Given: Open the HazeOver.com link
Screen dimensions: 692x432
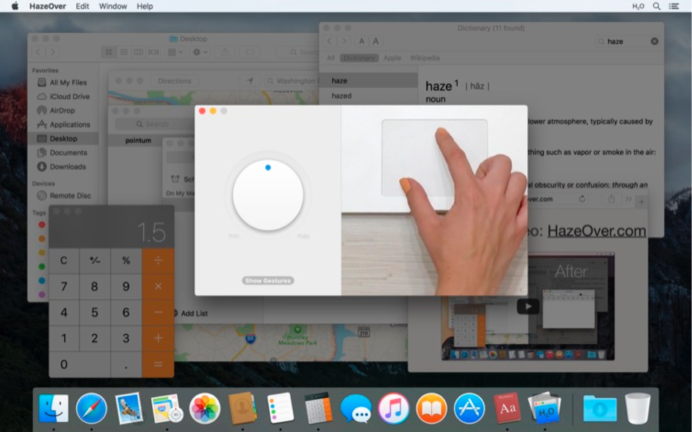Looking at the screenshot, I should (x=597, y=230).
